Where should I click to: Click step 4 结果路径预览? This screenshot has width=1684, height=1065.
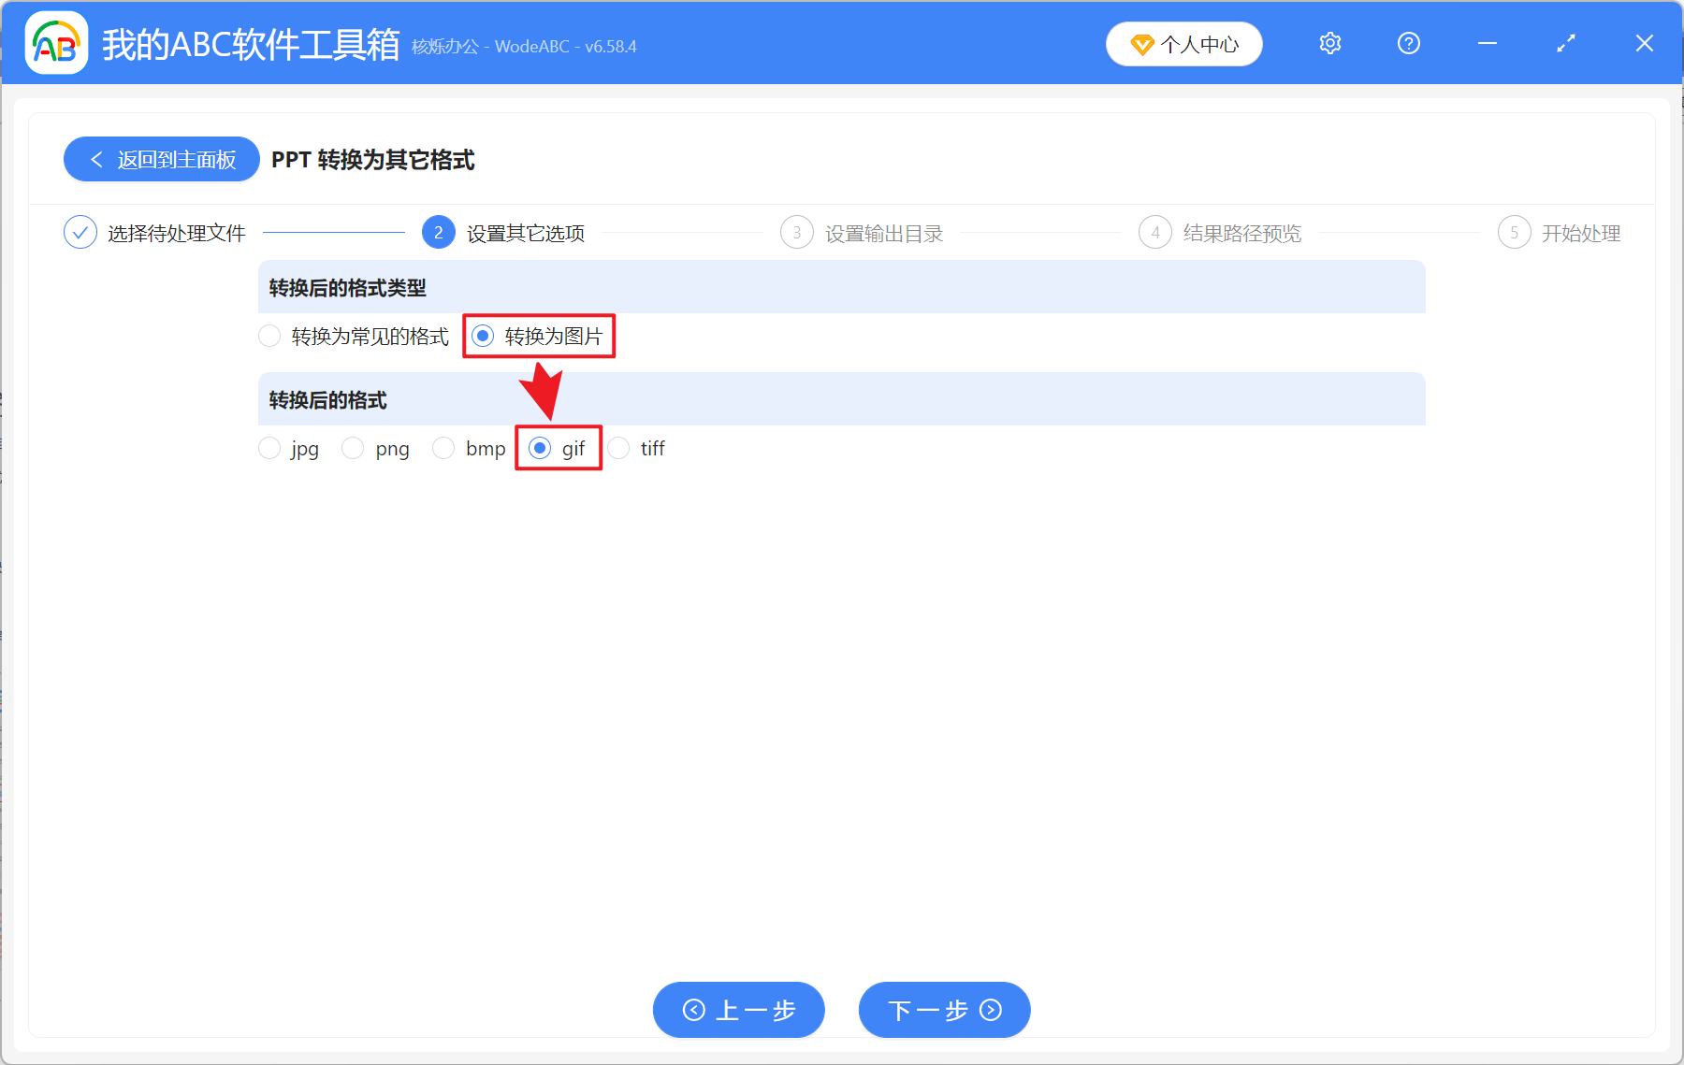1154,232
